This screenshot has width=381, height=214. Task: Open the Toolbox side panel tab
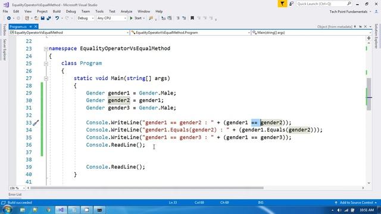tap(4, 30)
